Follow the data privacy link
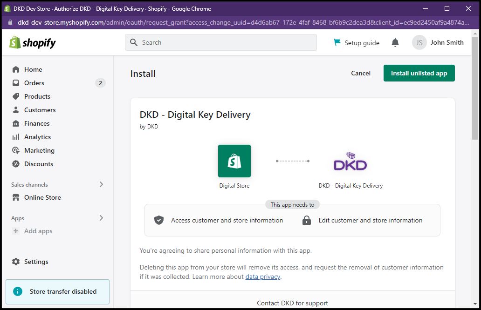This screenshot has height=310, width=481. tap(262, 276)
